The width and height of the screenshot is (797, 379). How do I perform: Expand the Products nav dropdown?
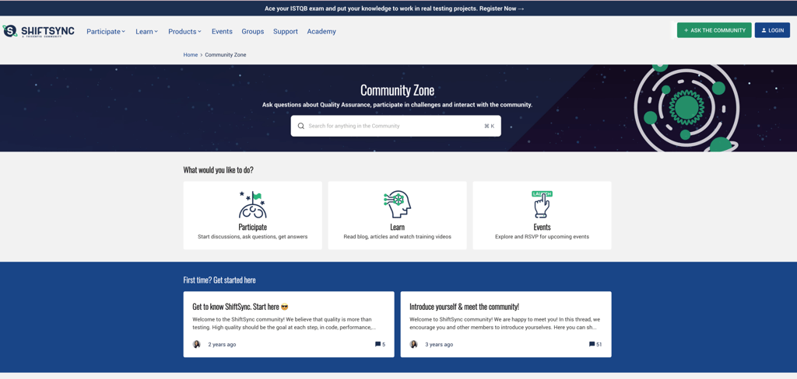(x=185, y=32)
